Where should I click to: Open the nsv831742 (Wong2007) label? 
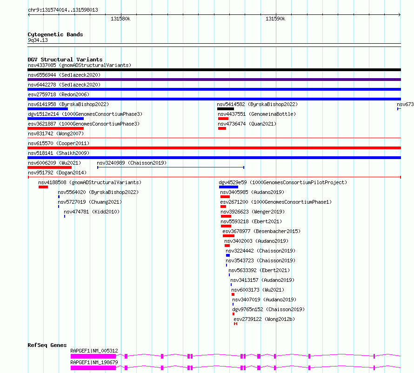[x=56, y=133]
